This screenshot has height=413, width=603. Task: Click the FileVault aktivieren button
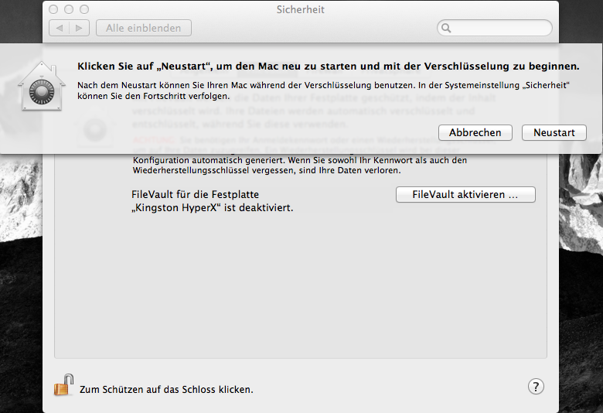tap(465, 195)
